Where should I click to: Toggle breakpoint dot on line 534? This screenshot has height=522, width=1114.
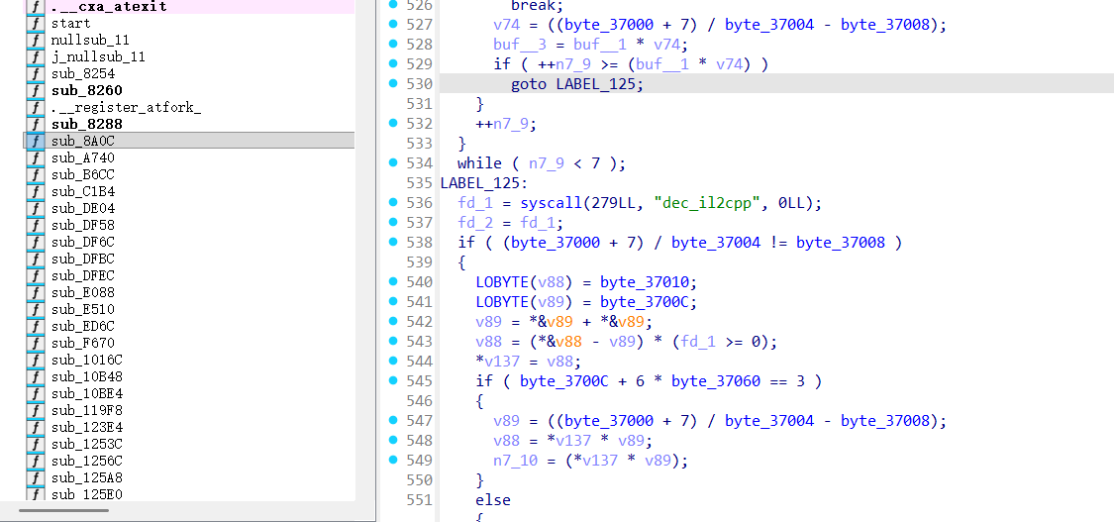[x=393, y=163]
